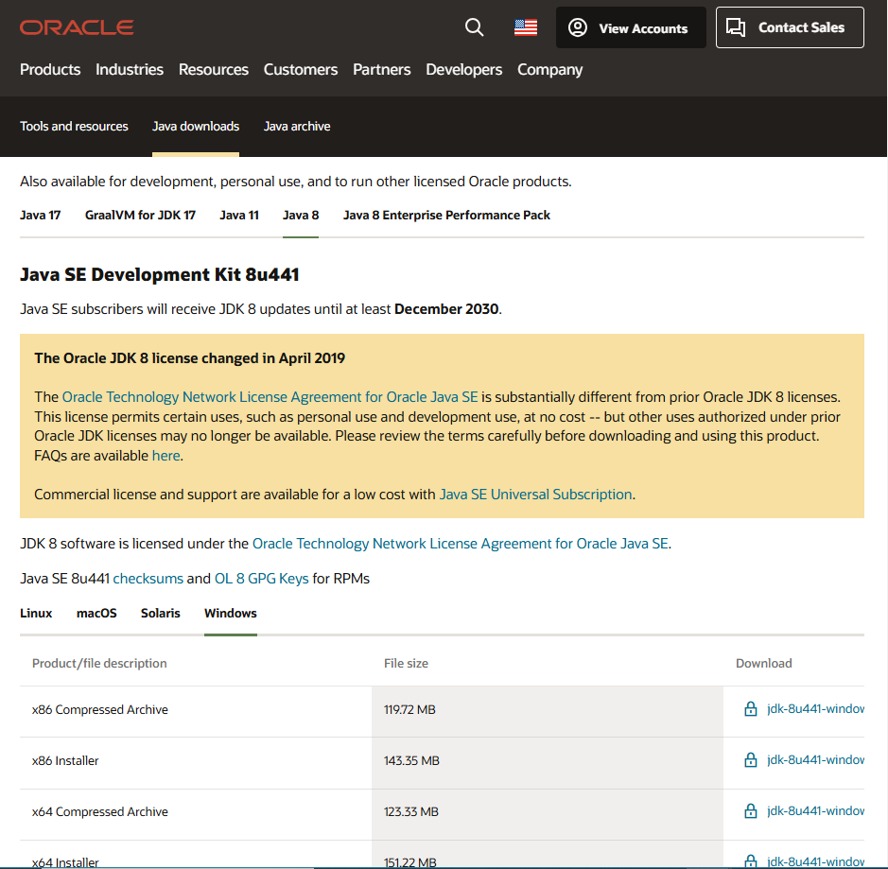The height and width of the screenshot is (869, 888).
Task: Open the Customers menu
Action: click(301, 70)
